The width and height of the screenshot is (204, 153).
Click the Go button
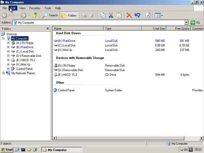(x=196, y=22)
